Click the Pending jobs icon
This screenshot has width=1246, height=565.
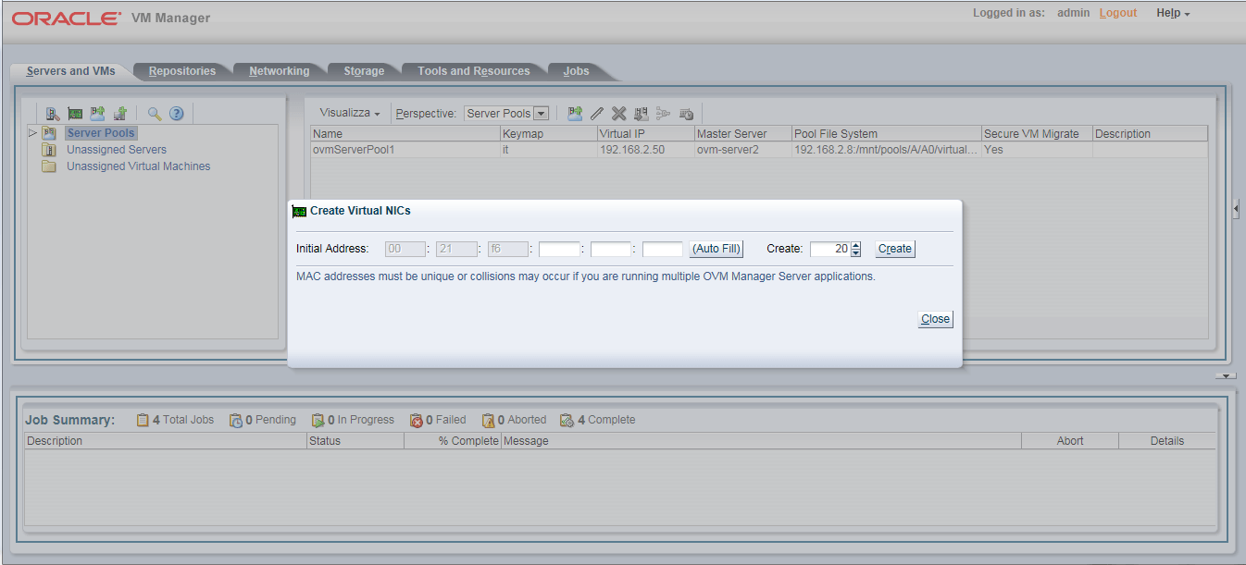coord(236,420)
